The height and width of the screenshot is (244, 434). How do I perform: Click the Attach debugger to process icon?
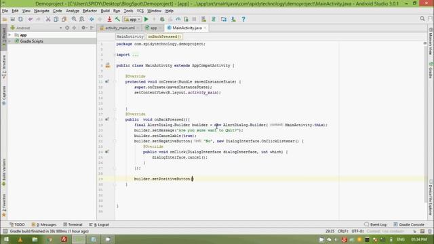pos(186,19)
